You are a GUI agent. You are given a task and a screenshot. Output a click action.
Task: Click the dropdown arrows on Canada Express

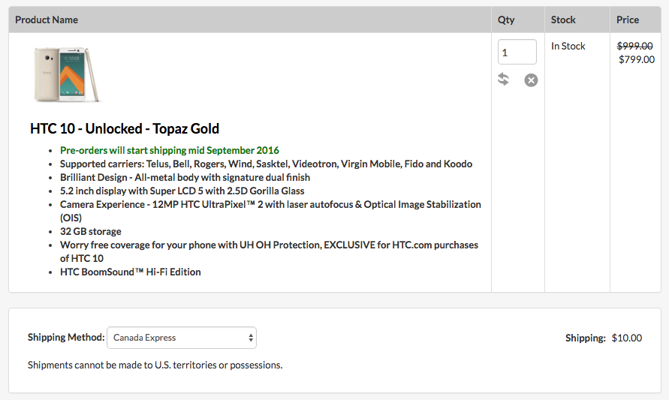click(251, 338)
